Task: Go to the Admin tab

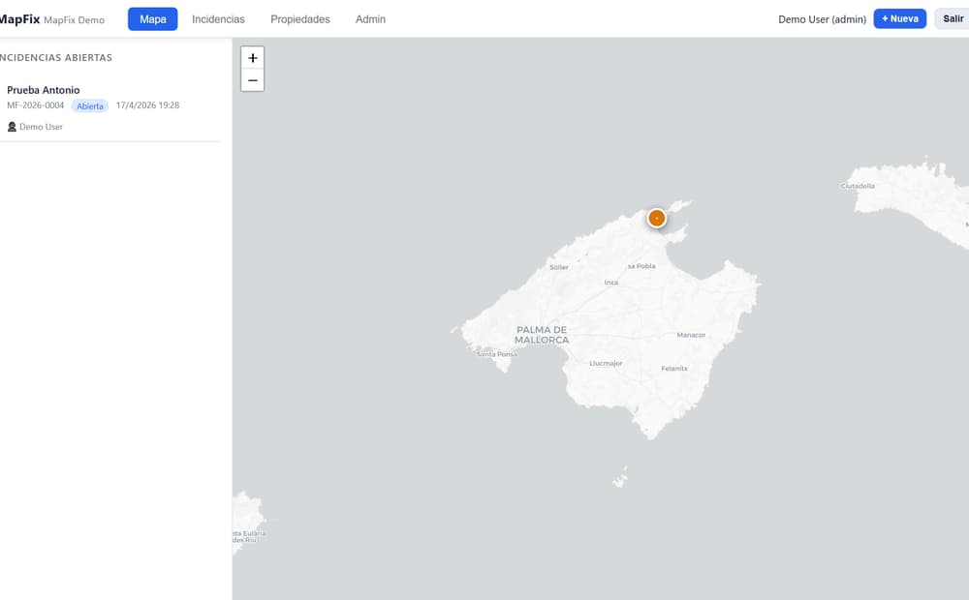Action: 370,19
